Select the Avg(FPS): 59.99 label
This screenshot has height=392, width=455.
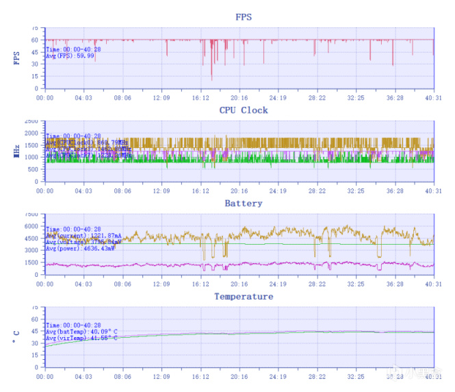point(70,56)
